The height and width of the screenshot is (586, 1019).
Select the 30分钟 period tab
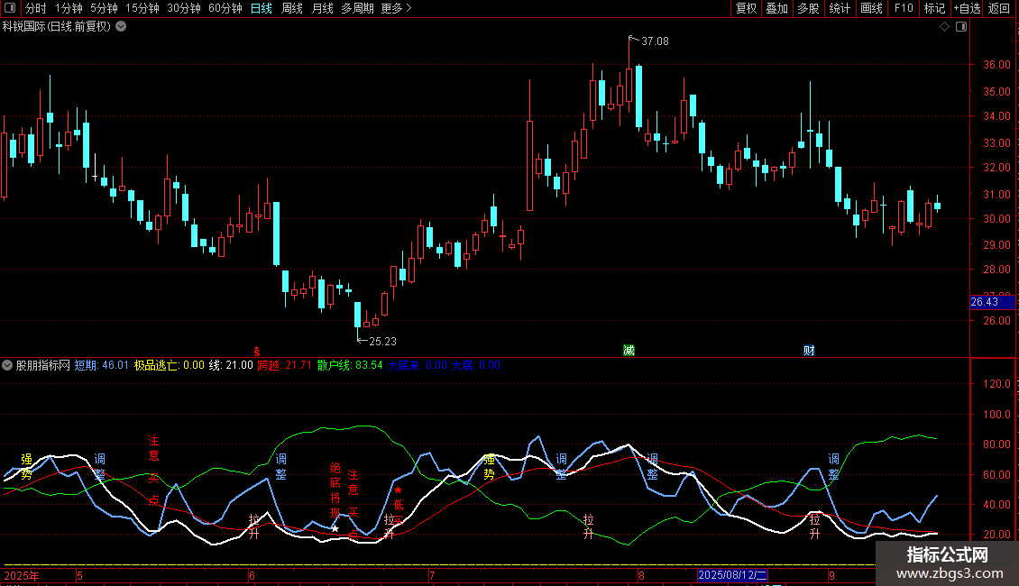[183, 8]
